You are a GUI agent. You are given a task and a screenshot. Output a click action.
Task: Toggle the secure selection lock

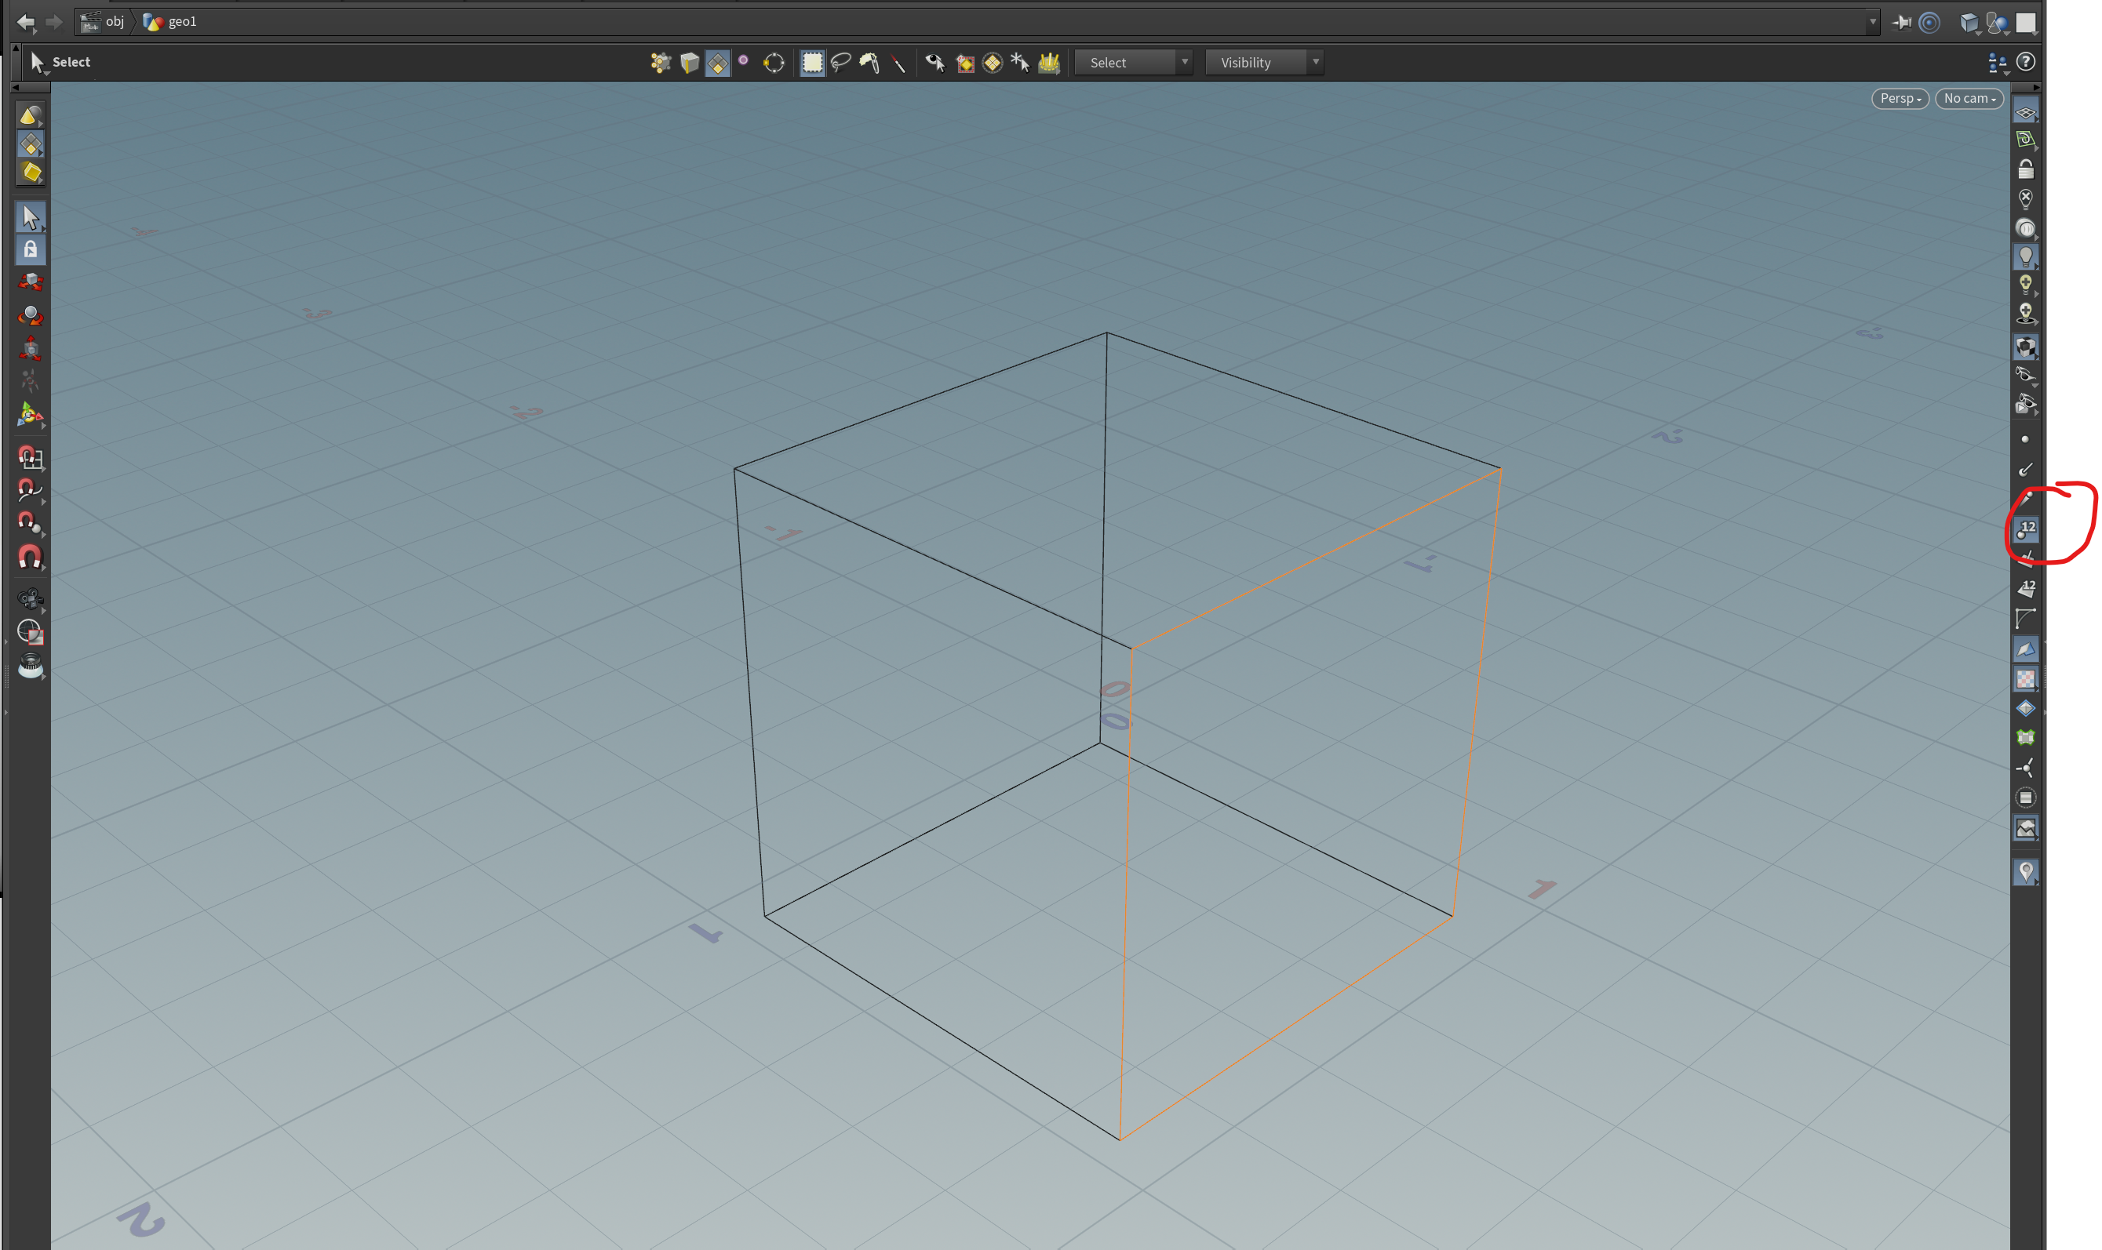[31, 249]
